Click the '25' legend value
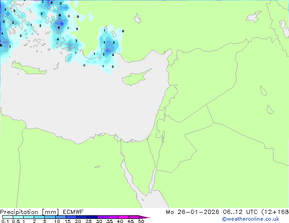The height and width of the screenshot is (223, 289). point(88,221)
